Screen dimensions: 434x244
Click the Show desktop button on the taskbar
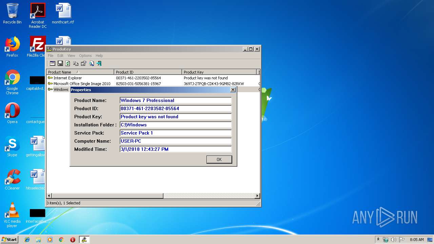430,240
